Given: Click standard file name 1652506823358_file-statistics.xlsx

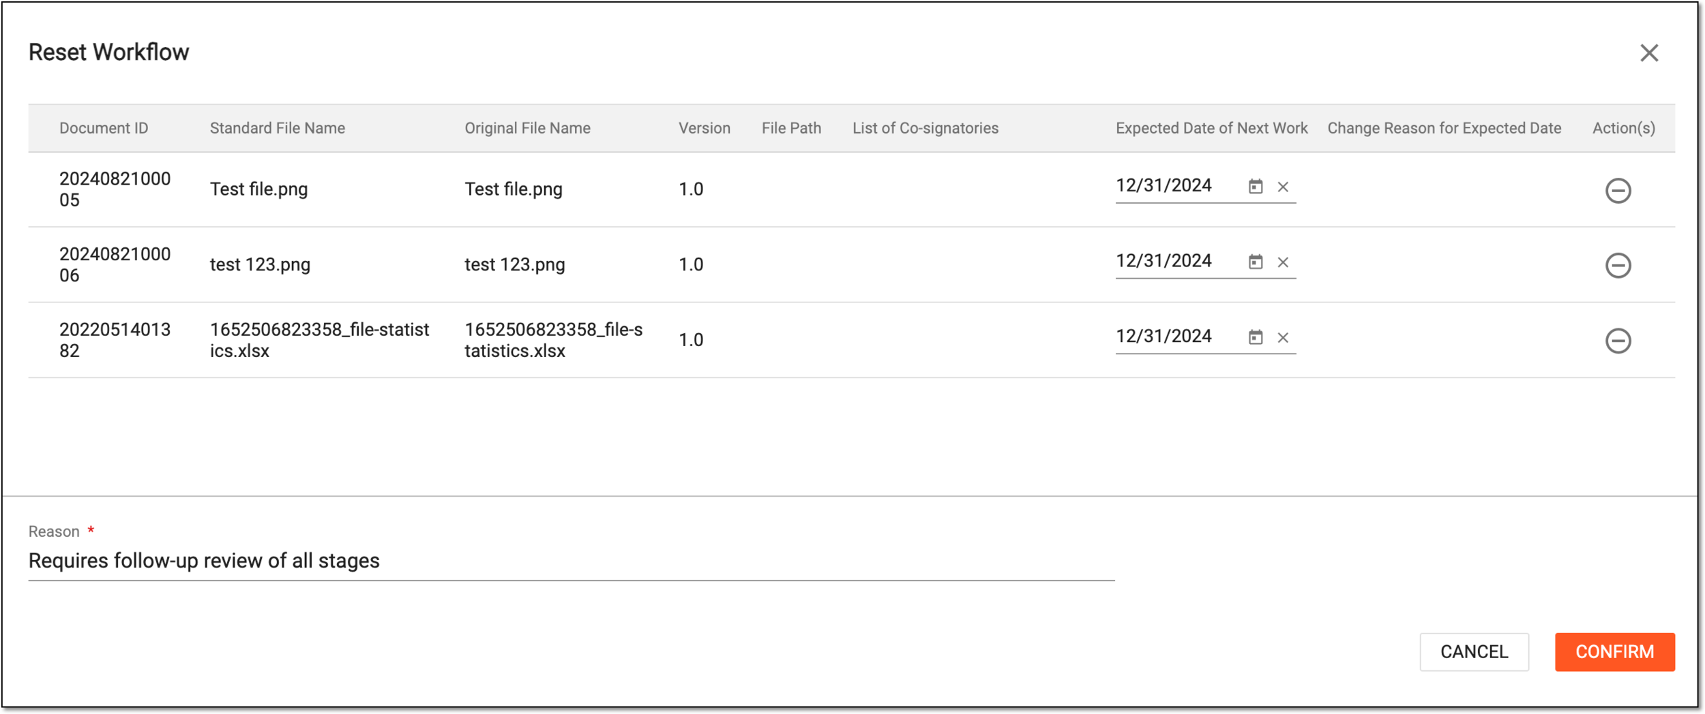Looking at the screenshot, I should tap(319, 340).
